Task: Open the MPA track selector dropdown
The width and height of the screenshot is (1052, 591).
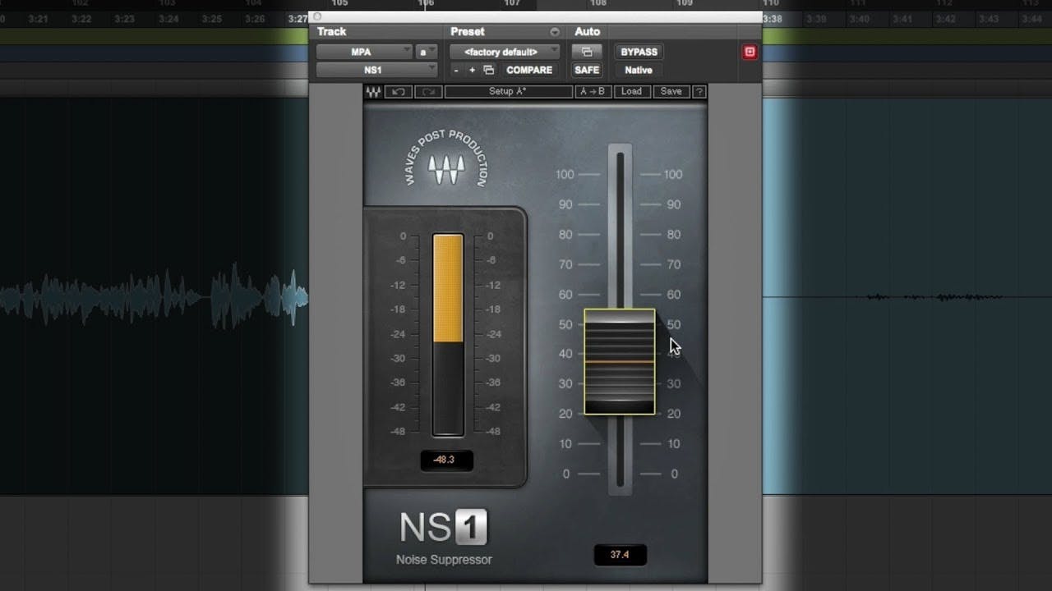Action: [364, 52]
